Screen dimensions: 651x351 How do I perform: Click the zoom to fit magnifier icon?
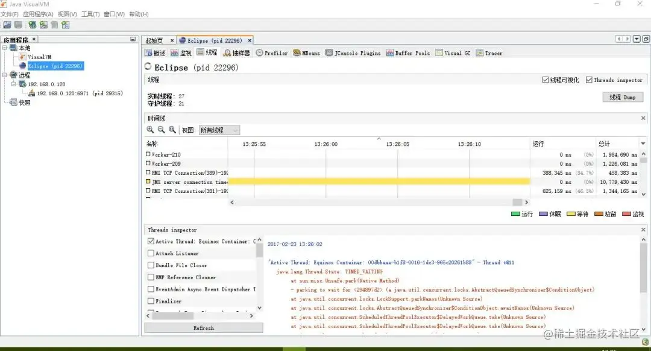(x=172, y=130)
